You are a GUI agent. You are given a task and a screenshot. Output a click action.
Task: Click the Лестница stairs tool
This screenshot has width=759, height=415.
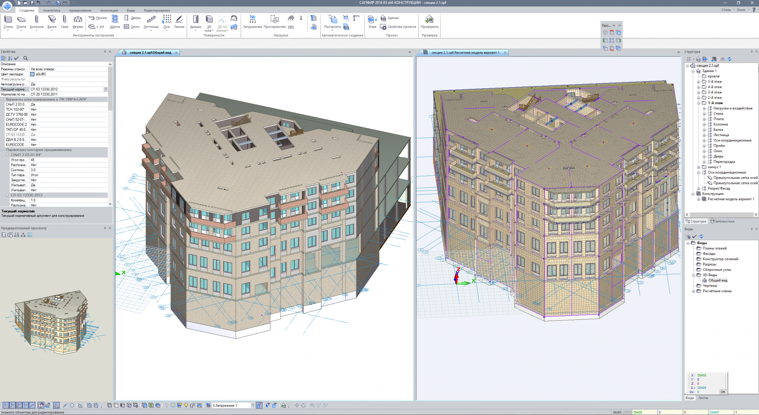pos(151,22)
